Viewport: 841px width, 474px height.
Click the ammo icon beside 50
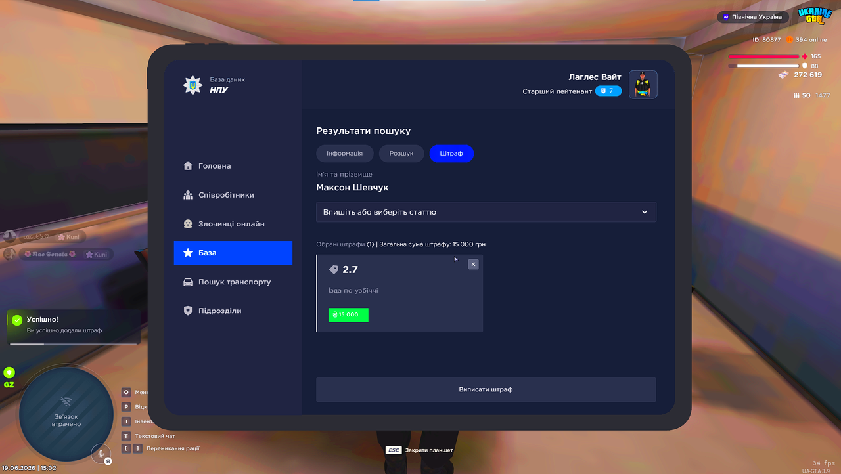click(x=797, y=95)
